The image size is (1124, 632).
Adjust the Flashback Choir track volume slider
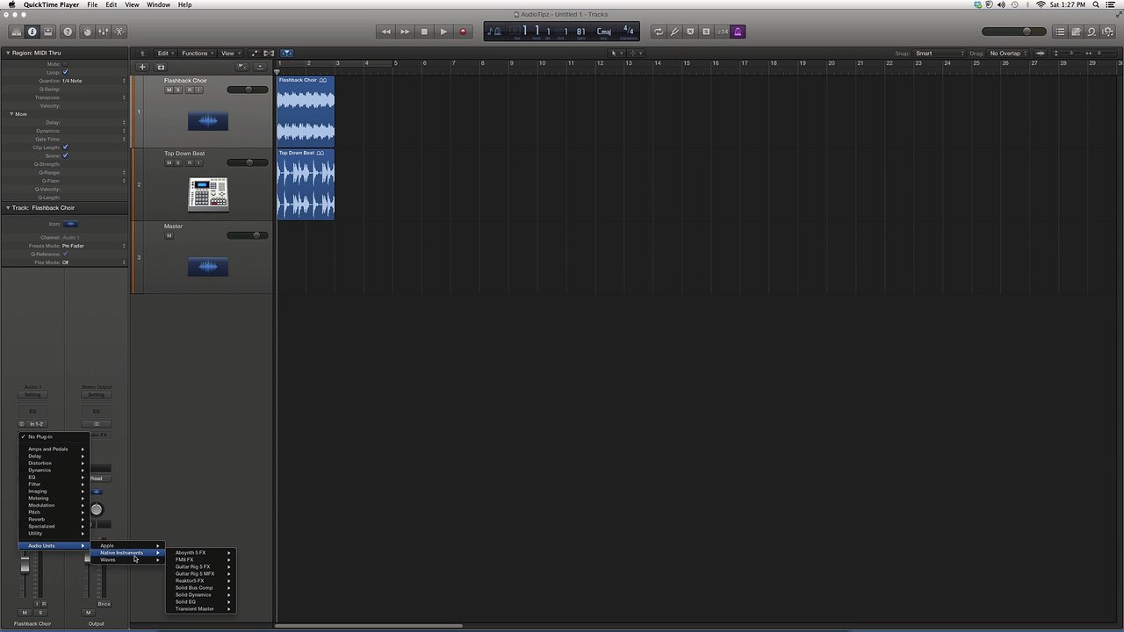click(x=248, y=90)
